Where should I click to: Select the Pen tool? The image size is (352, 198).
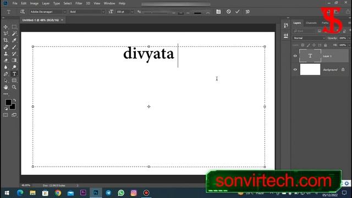(5, 74)
